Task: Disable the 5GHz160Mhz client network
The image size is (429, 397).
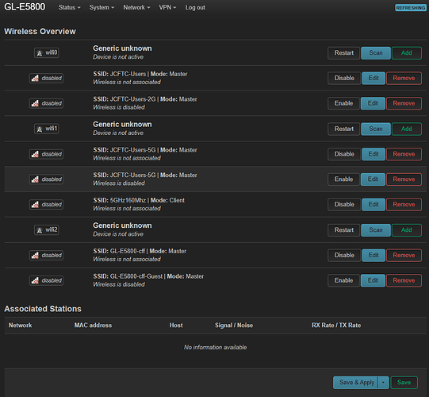Action: 344,204
